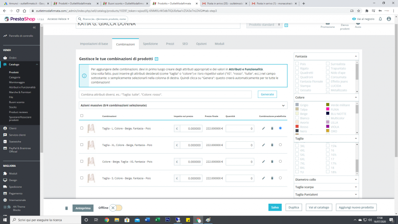Switch to the SEO tab
The image size is (398, 224).
pyautogui.click(x=185, y=44)
